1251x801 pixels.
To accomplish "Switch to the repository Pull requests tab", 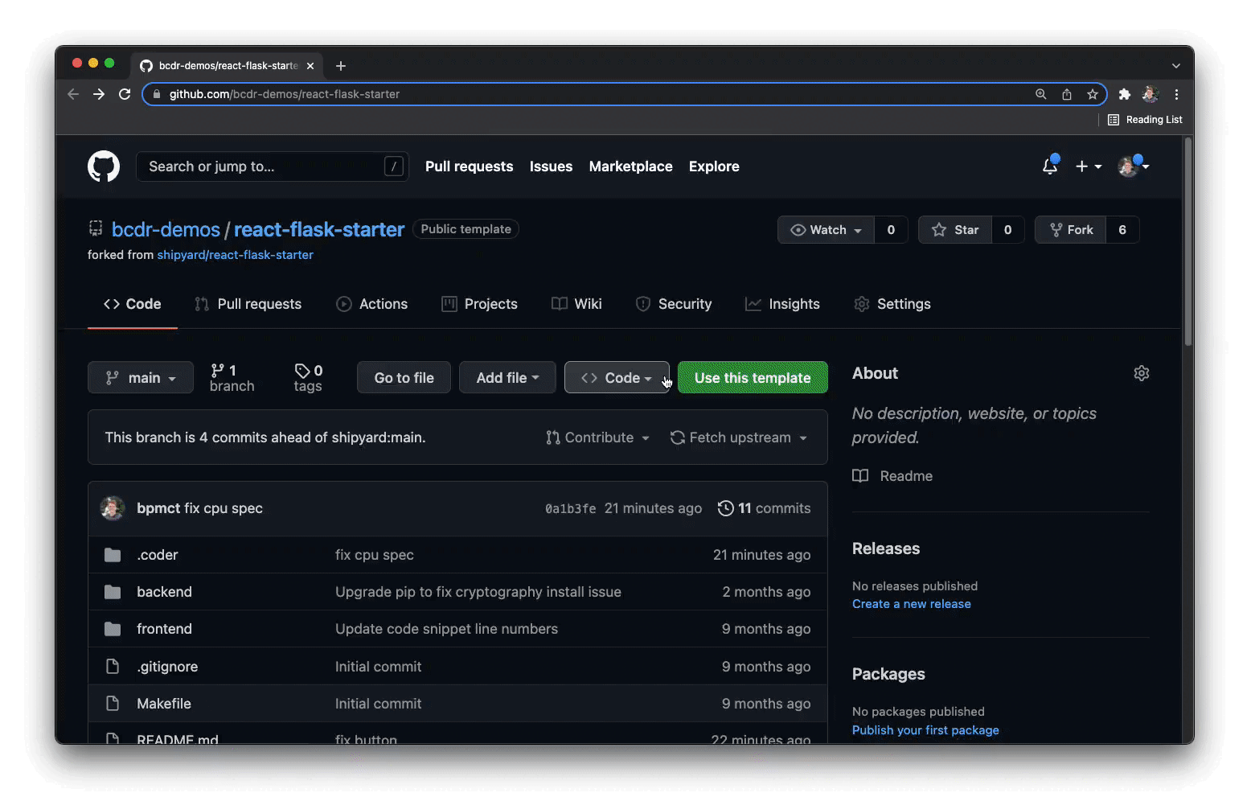I will [x=248, y=304].
